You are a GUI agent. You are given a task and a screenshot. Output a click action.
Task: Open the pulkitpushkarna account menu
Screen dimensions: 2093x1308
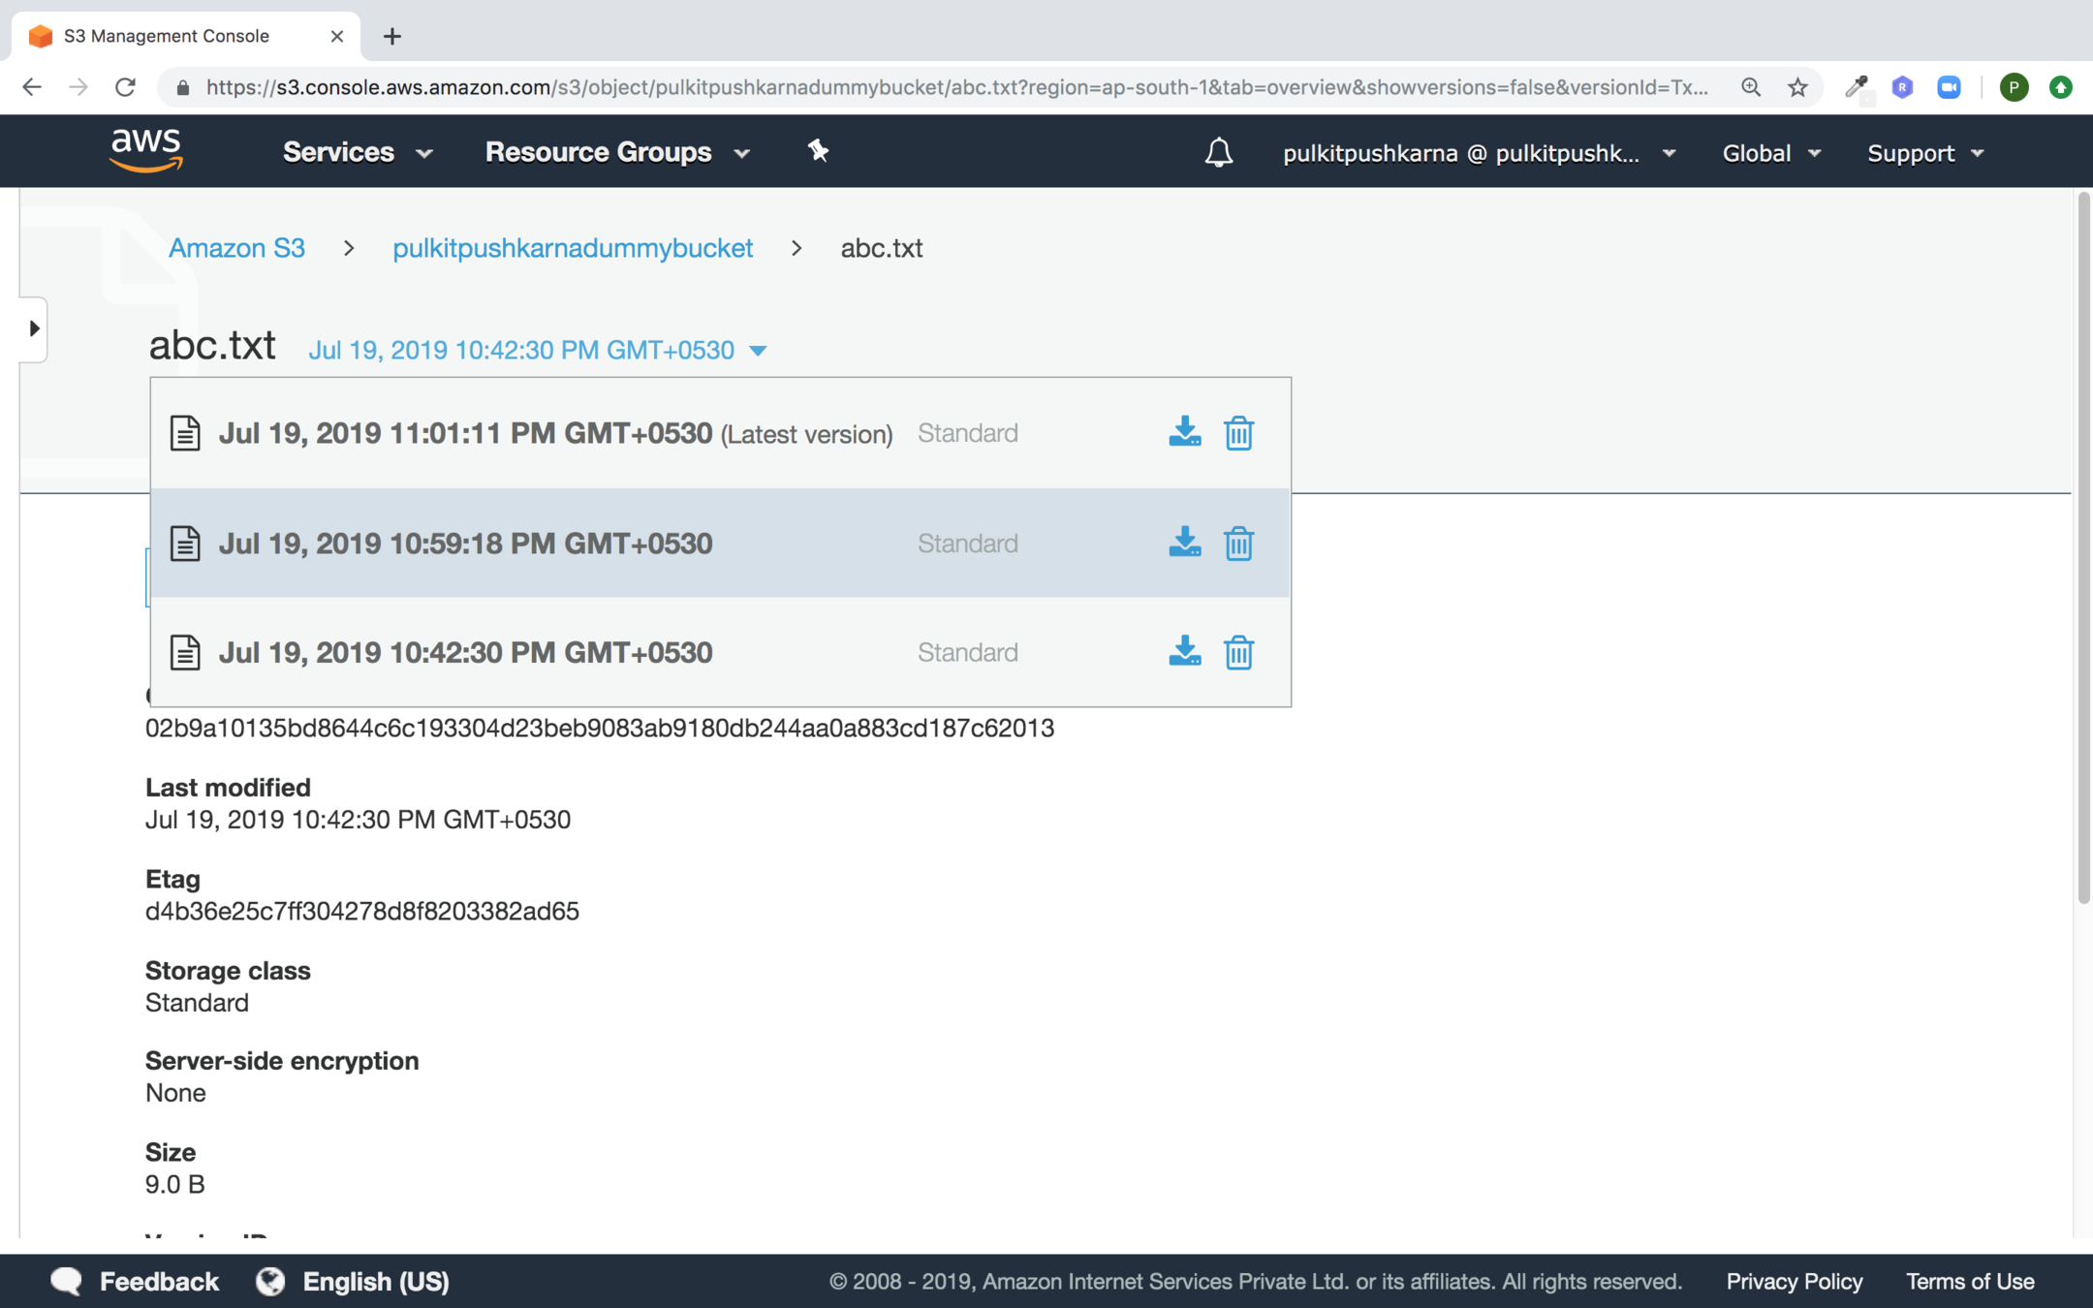1478,153
